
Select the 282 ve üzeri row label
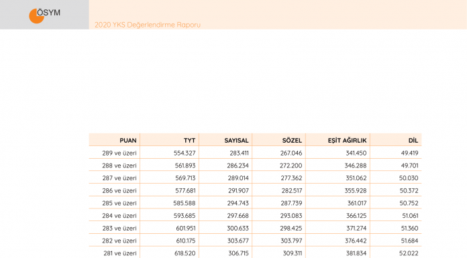tap(119, 241)
